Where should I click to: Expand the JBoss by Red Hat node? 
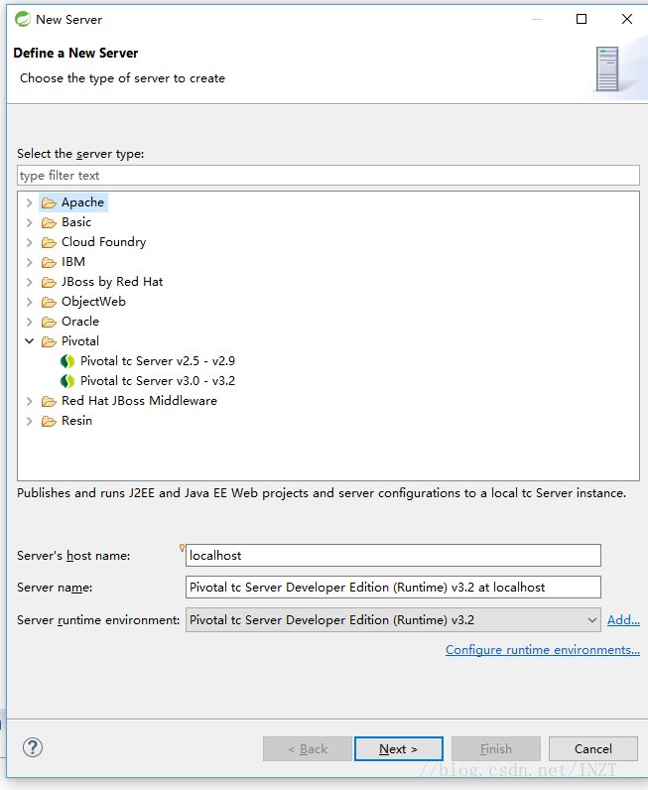point(29,282)
